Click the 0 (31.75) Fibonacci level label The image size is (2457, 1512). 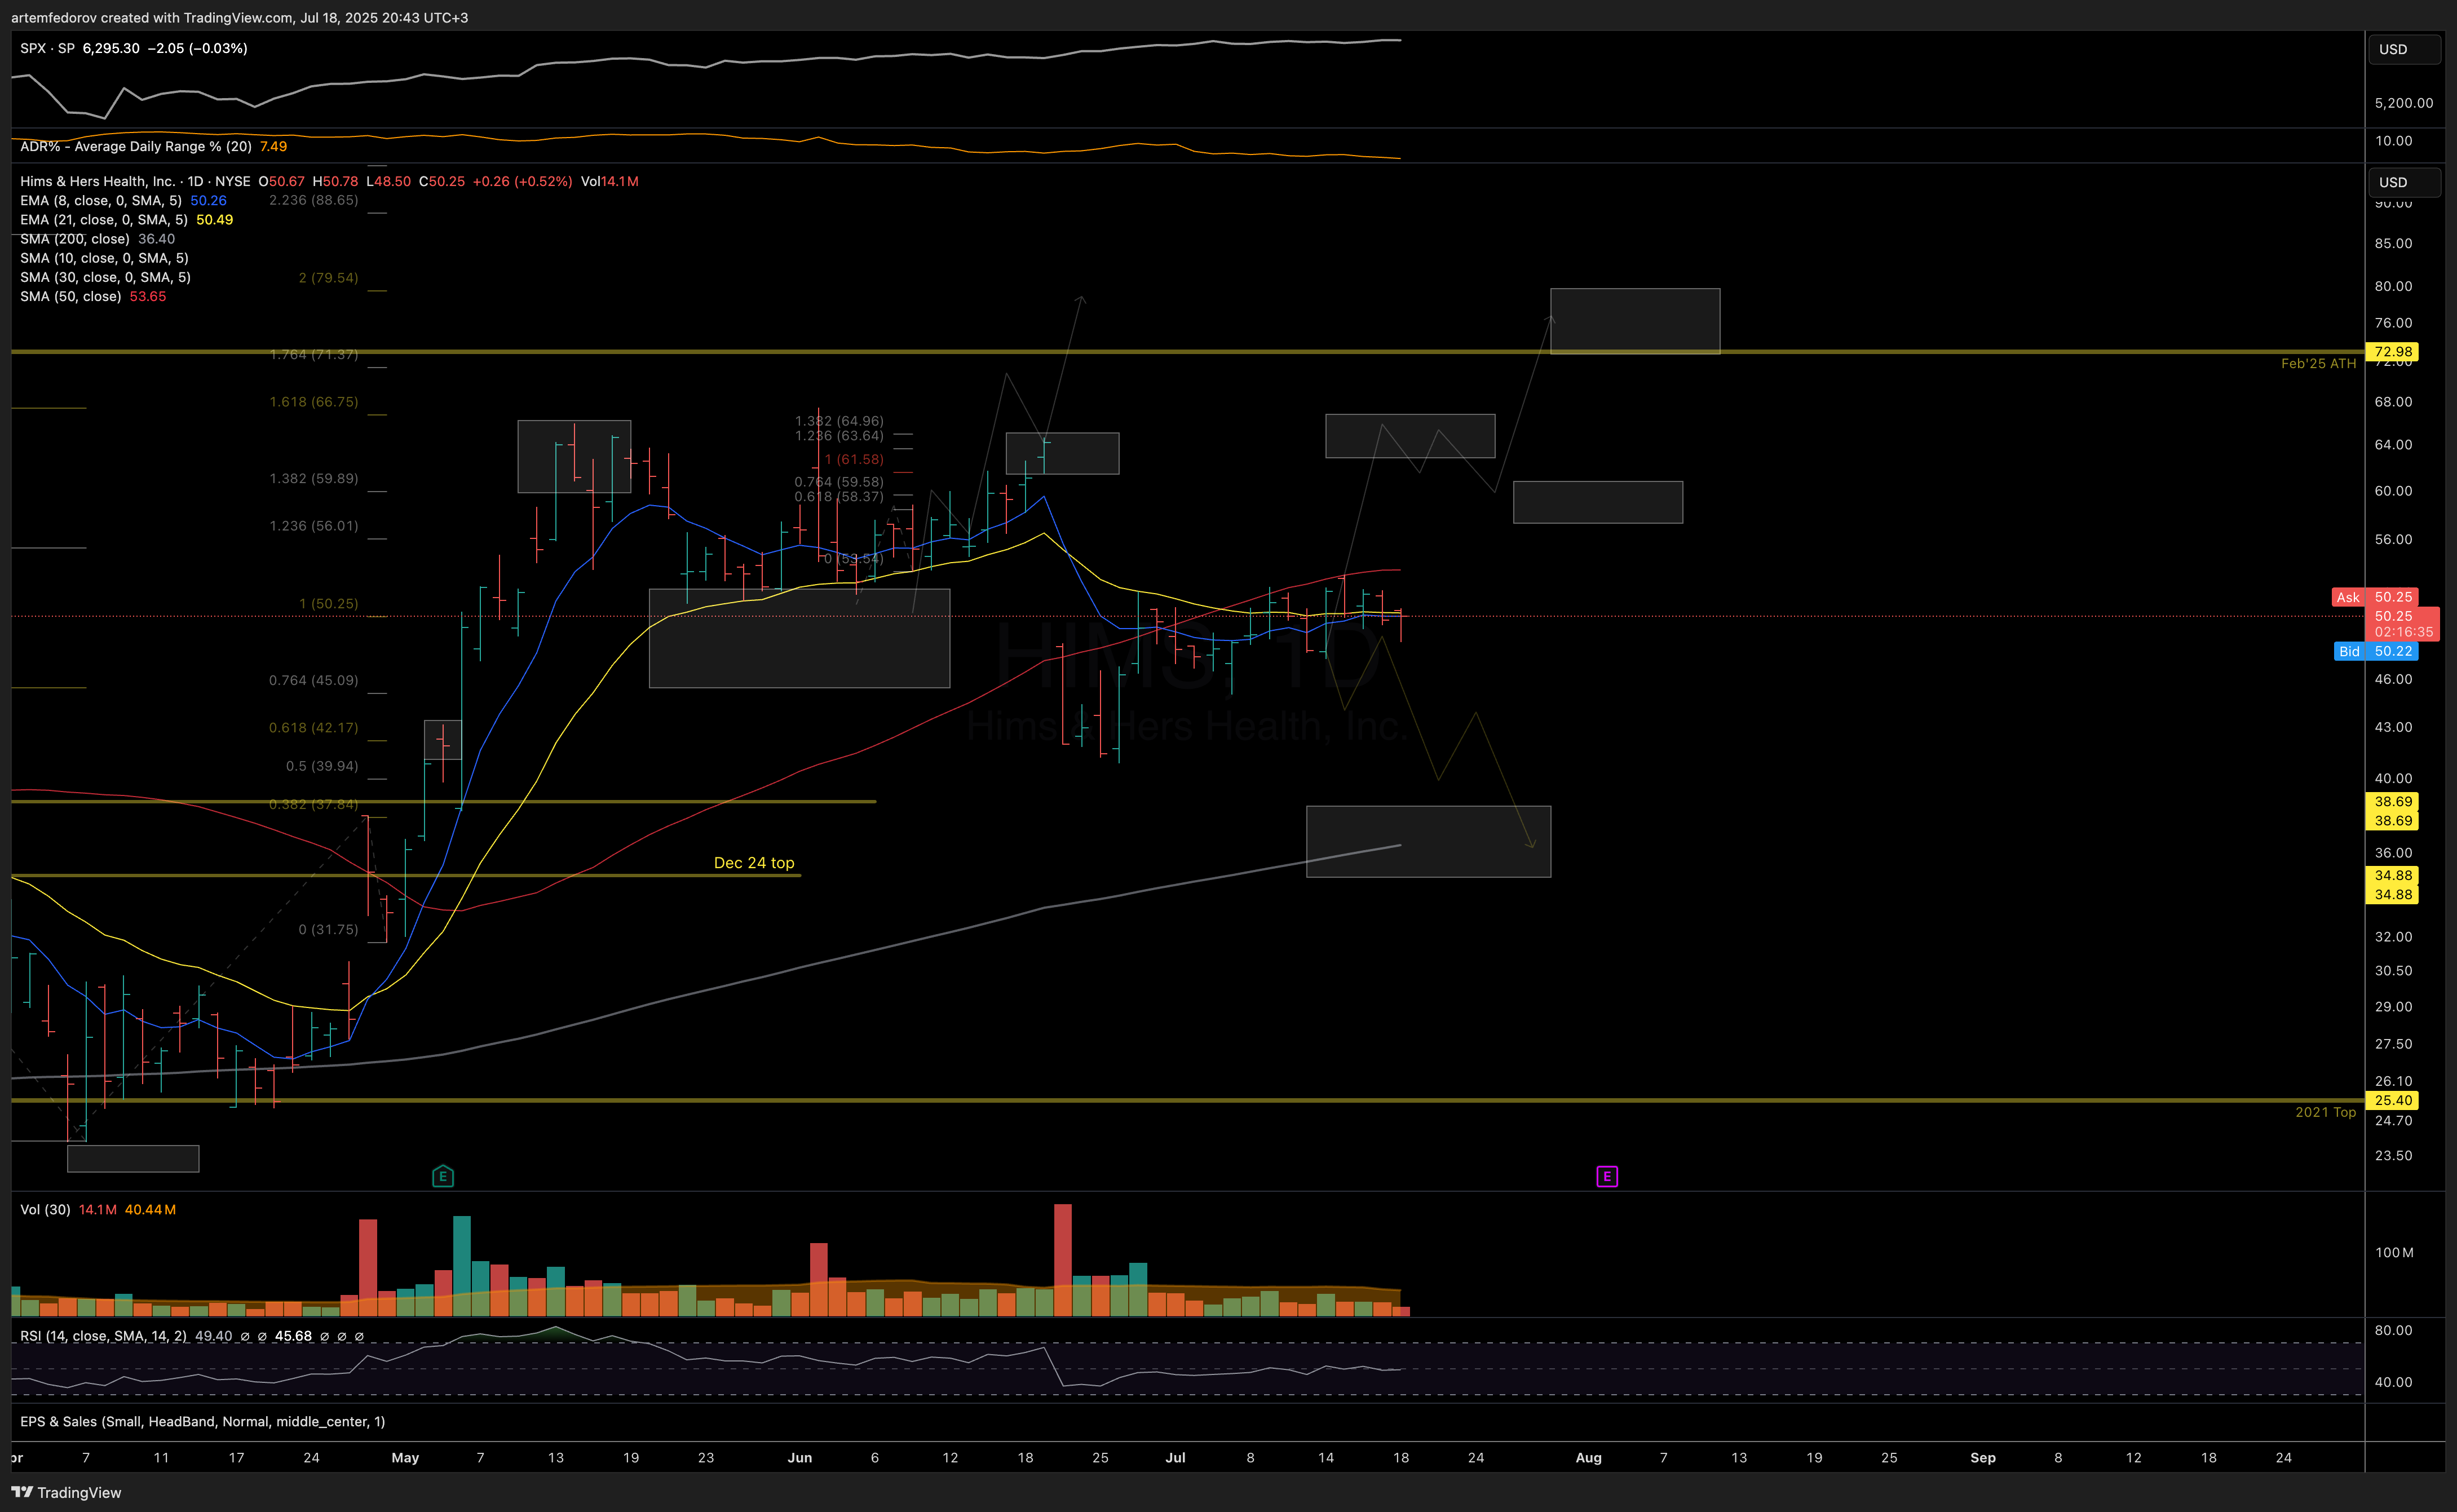(x=328, y=929)
